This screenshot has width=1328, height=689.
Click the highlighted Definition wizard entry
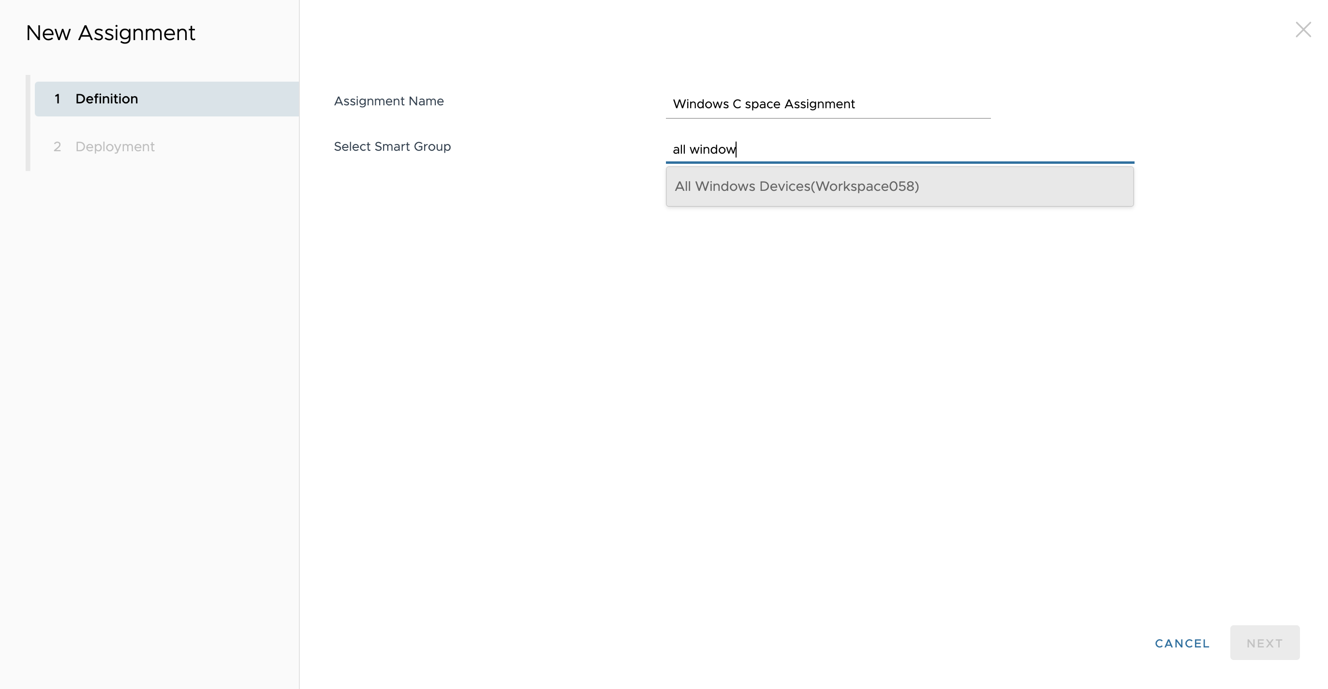[107, 99]
